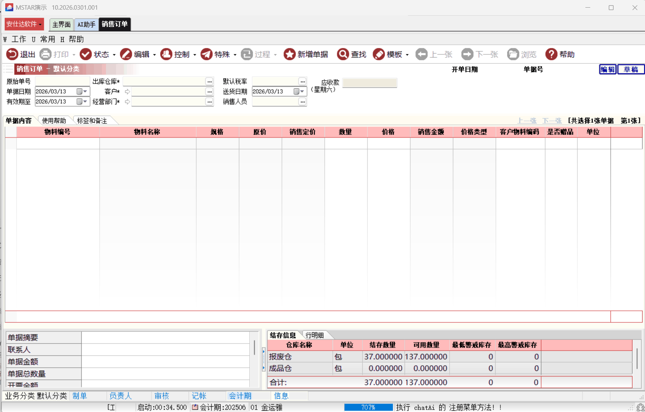Click the 联系人 value field
The width and height of the screenshot is (645, 412).
pos(166,350)
